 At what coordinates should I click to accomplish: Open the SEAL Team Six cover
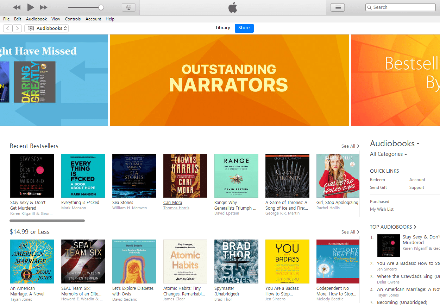pyautogui.click(x=83, y=261)
